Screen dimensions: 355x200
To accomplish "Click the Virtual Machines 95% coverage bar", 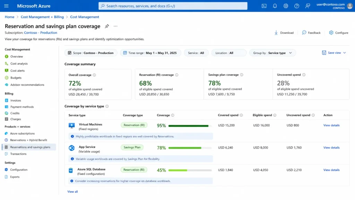I will [x=190, y=126].
